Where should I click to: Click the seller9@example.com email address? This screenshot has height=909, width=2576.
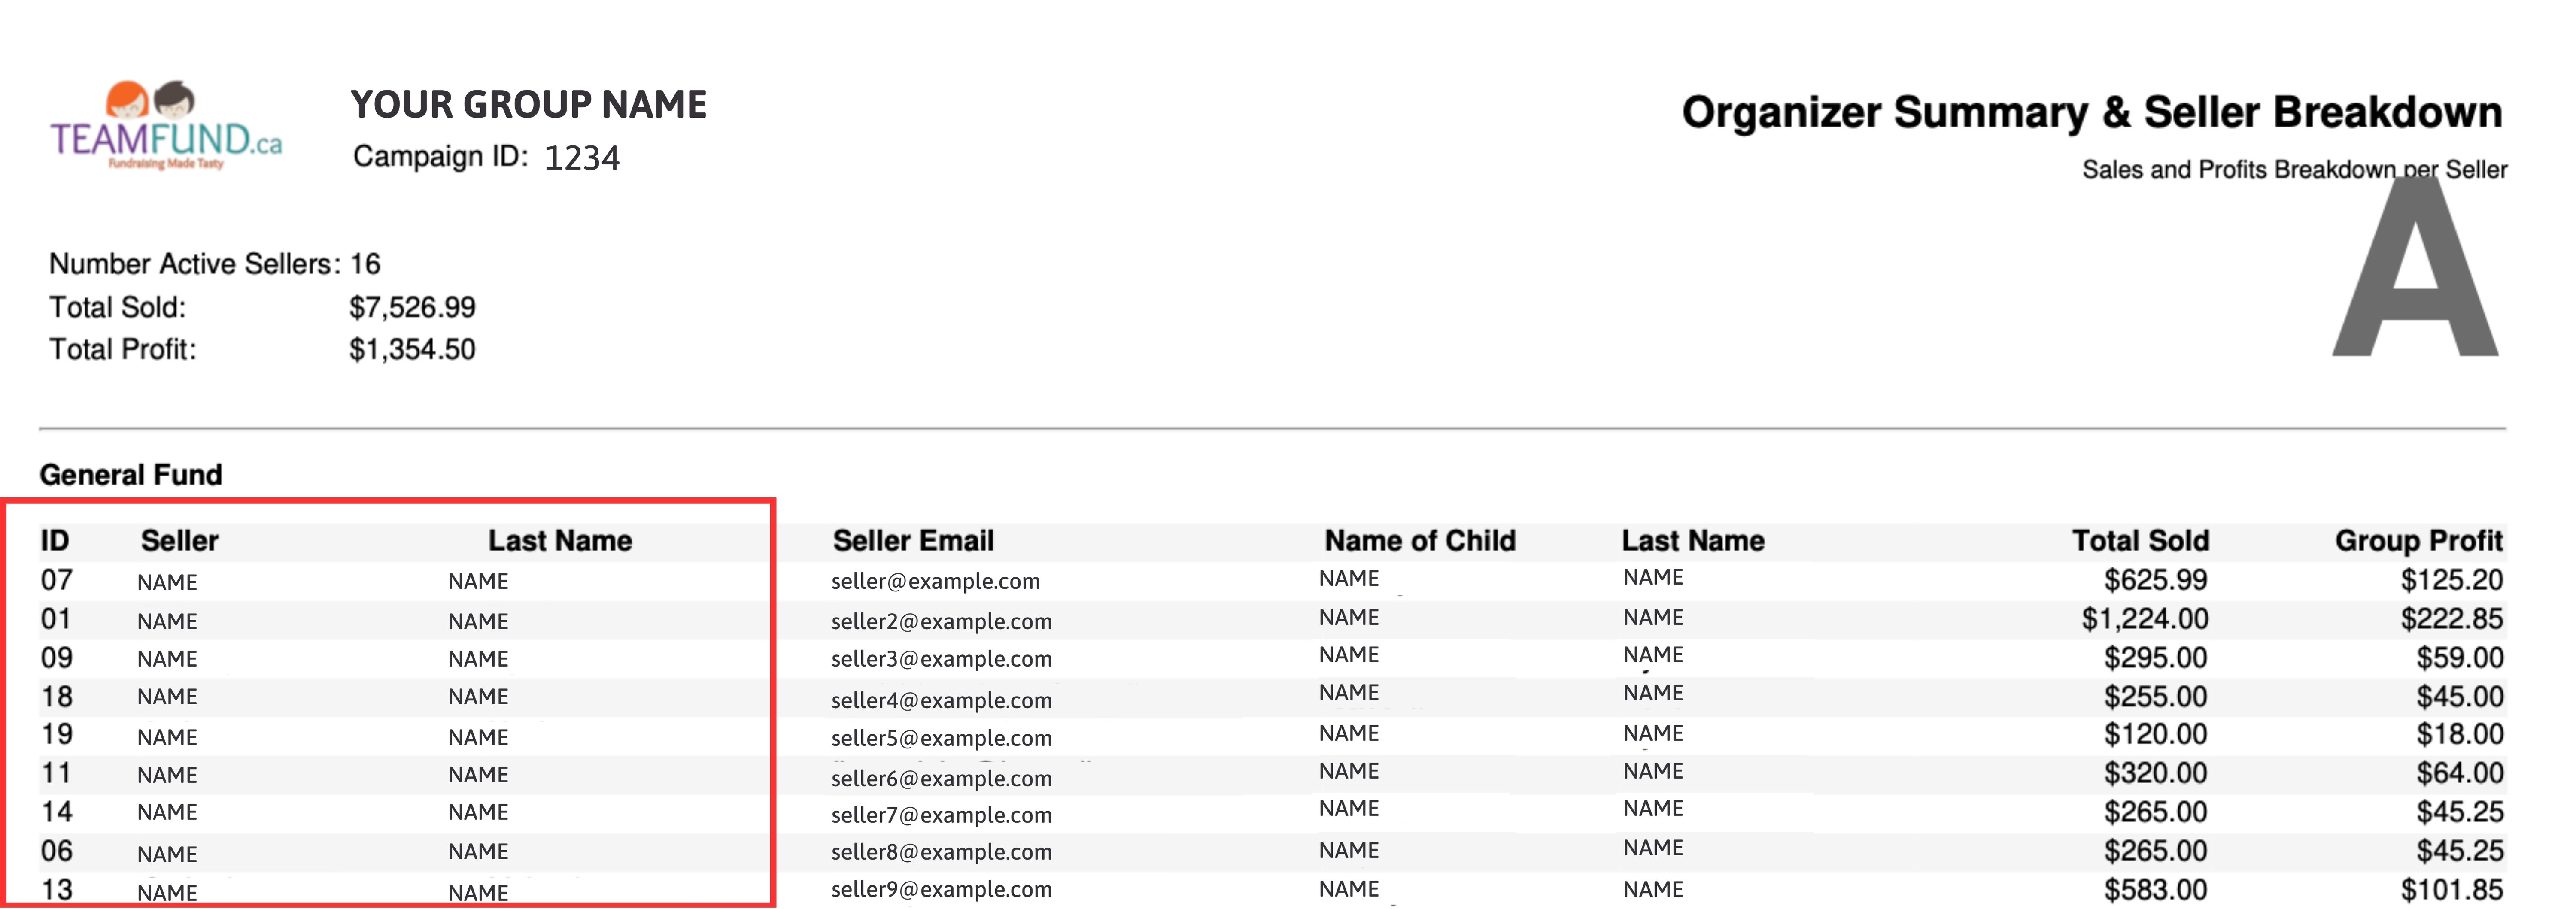coord(941,889)
